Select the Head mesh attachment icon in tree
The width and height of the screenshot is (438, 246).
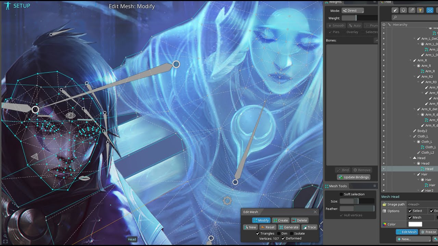click(x=422, y=169)
